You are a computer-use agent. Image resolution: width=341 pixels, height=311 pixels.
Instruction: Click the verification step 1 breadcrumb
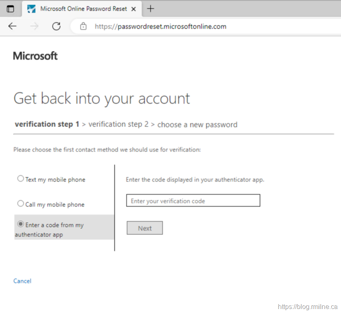click(x=47, y=124)
